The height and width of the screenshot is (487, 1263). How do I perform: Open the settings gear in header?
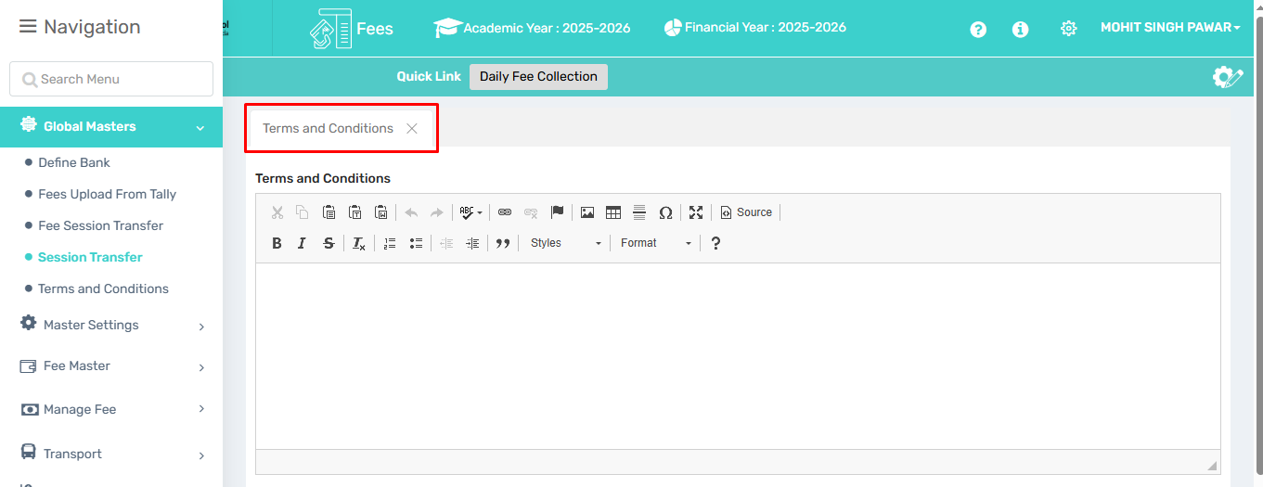[x=1068, y=30]
